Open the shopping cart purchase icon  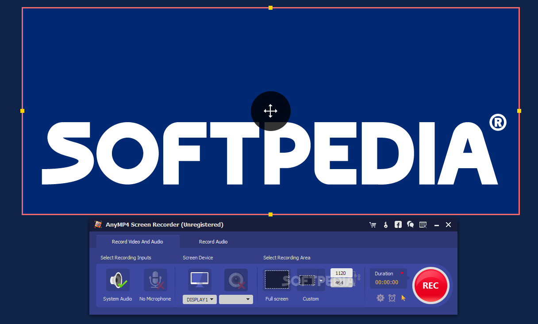pos(373,225)
